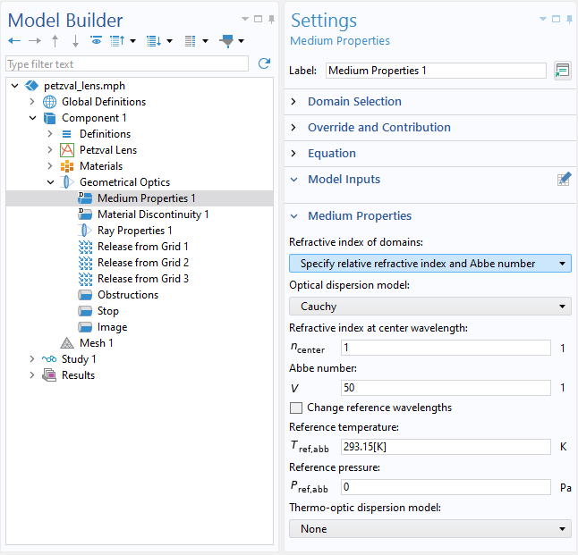This screenshot has width=578, height=555.
Task: Click the rename icon next to Label field
Action: [563, 71]
